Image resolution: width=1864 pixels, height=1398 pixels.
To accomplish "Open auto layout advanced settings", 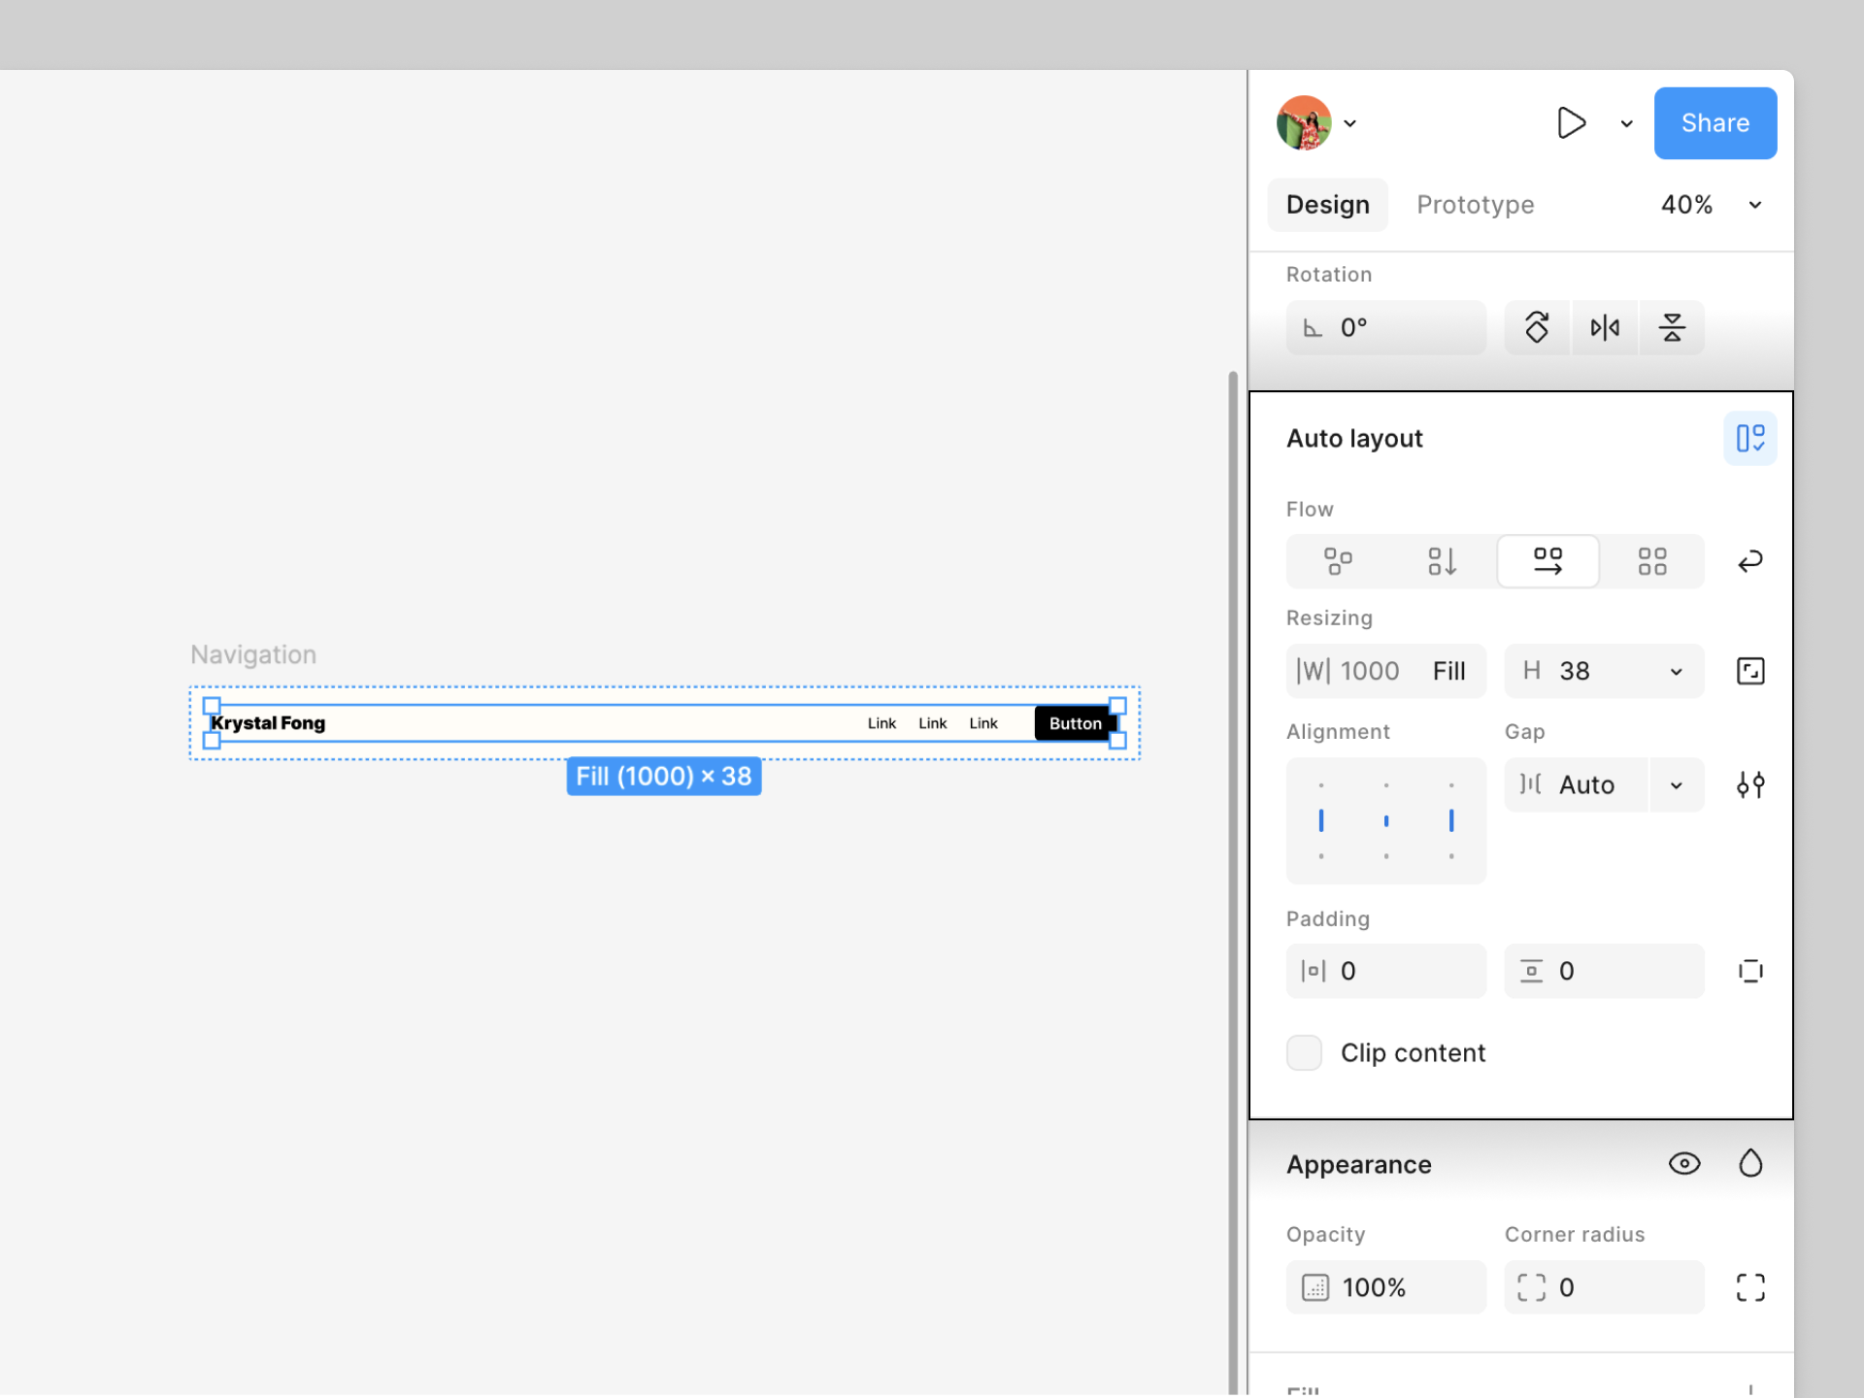I will point(1750,784).
